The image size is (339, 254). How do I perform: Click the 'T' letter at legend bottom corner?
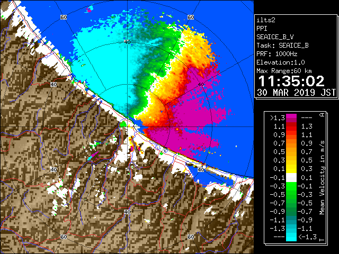click(x=322, y=240)
